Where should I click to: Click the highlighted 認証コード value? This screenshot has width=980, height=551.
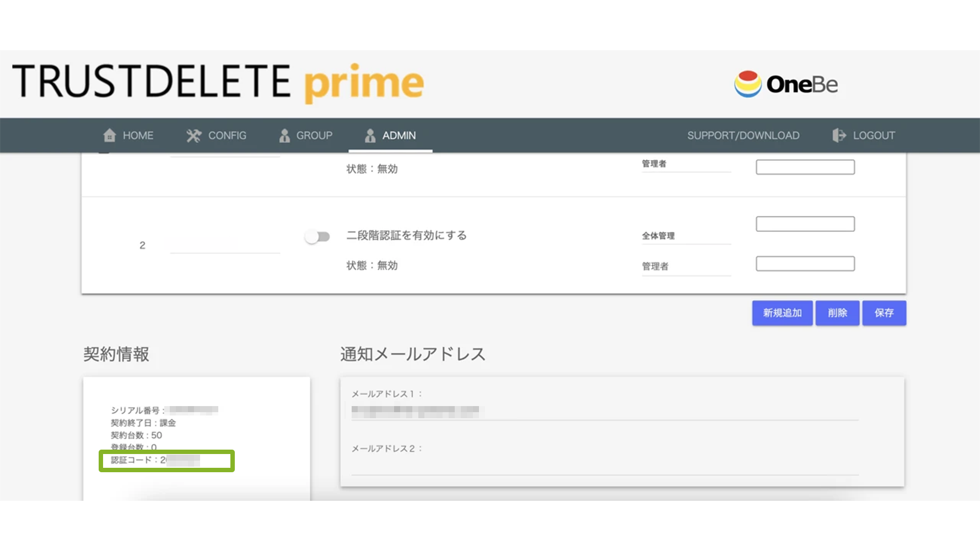(182, 460)
